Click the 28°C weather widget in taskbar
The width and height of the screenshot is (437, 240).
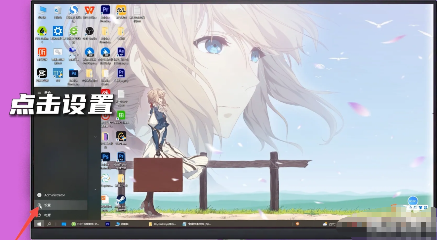pyautogui.click(x=329, y=224)
